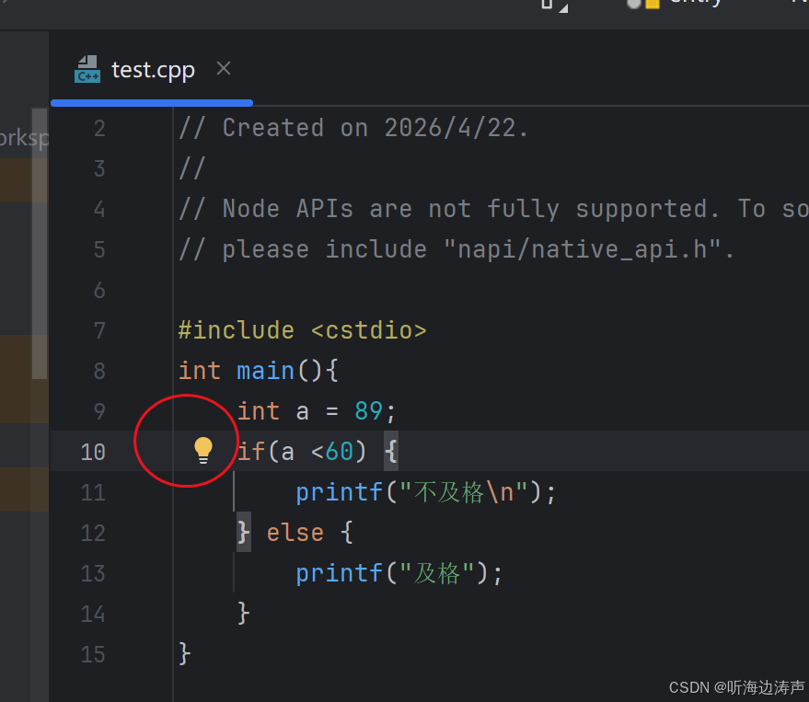Click the napi/native_api.h comment line

(457, 249)
